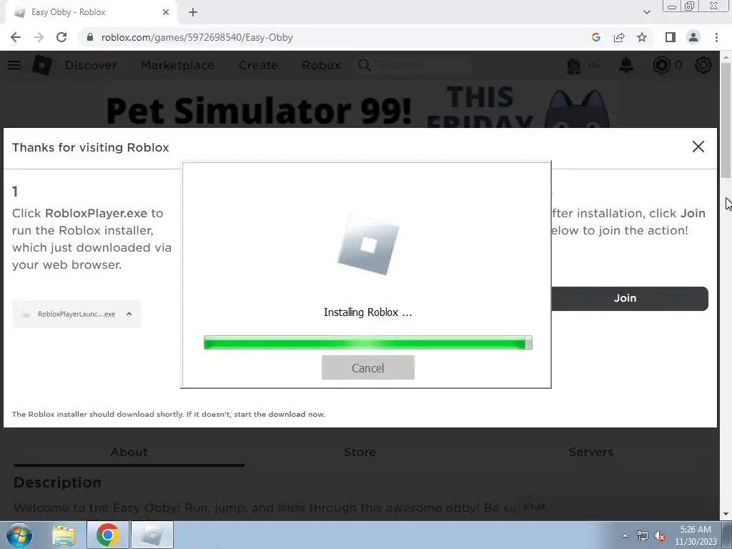
Task: Click the Join button
Action: pos(629,298)
